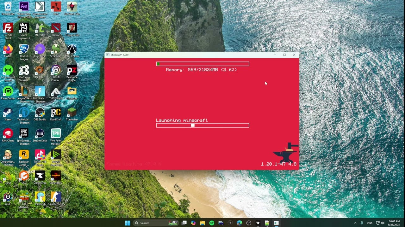Open Riot Client desktop icon
Screen dimensions: 405x227
8,135
